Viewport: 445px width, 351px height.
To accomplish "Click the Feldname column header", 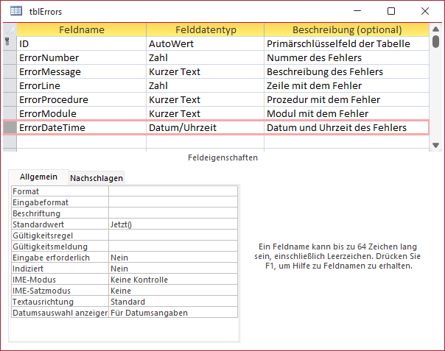I will [x=82, y=29].
